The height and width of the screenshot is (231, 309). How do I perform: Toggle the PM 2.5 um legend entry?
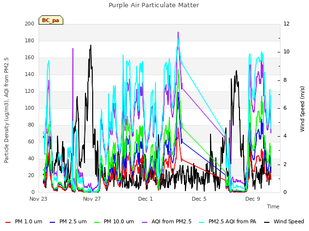pos(68,222)
